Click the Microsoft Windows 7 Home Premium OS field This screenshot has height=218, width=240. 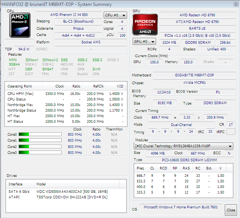tap(181, 209)
